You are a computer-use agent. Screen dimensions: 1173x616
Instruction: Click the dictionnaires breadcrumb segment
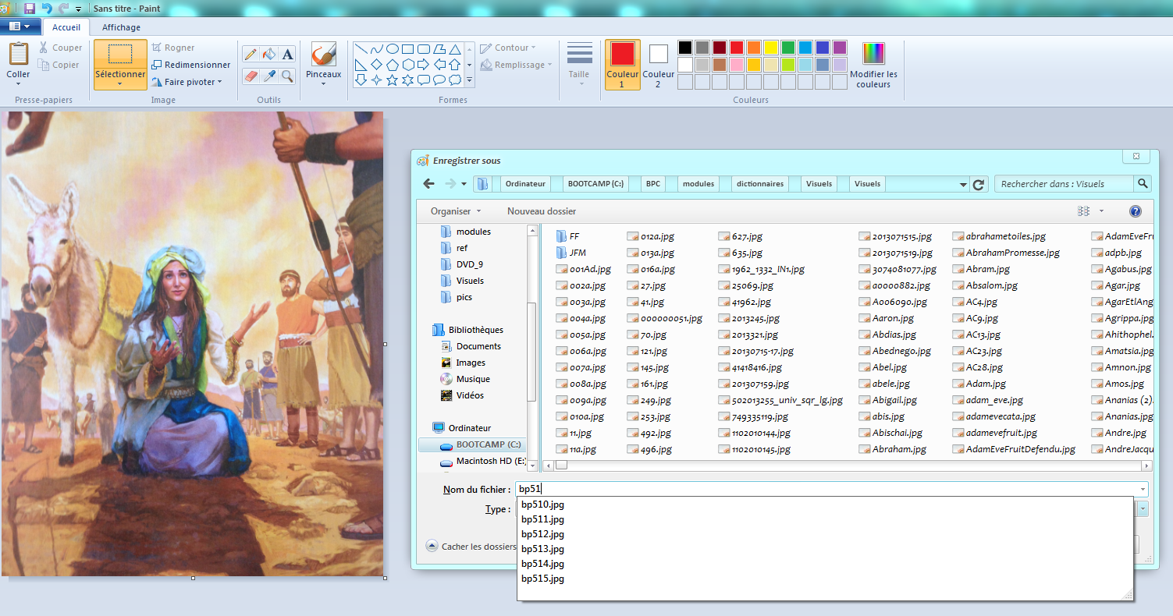(760, 184)
